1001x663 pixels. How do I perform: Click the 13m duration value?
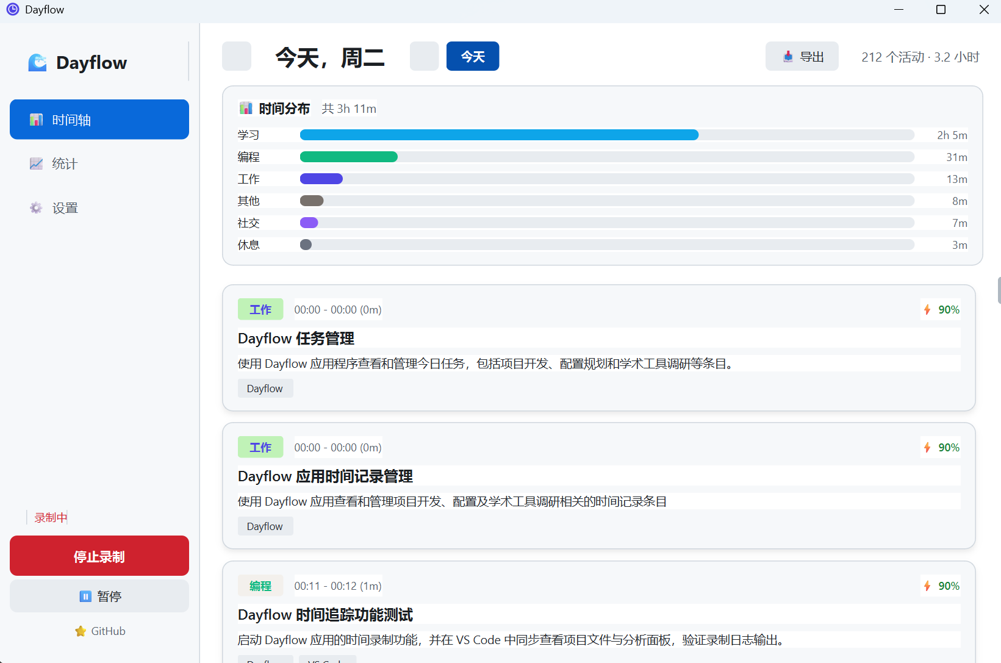pyautogui.click(x=957, y=179)
